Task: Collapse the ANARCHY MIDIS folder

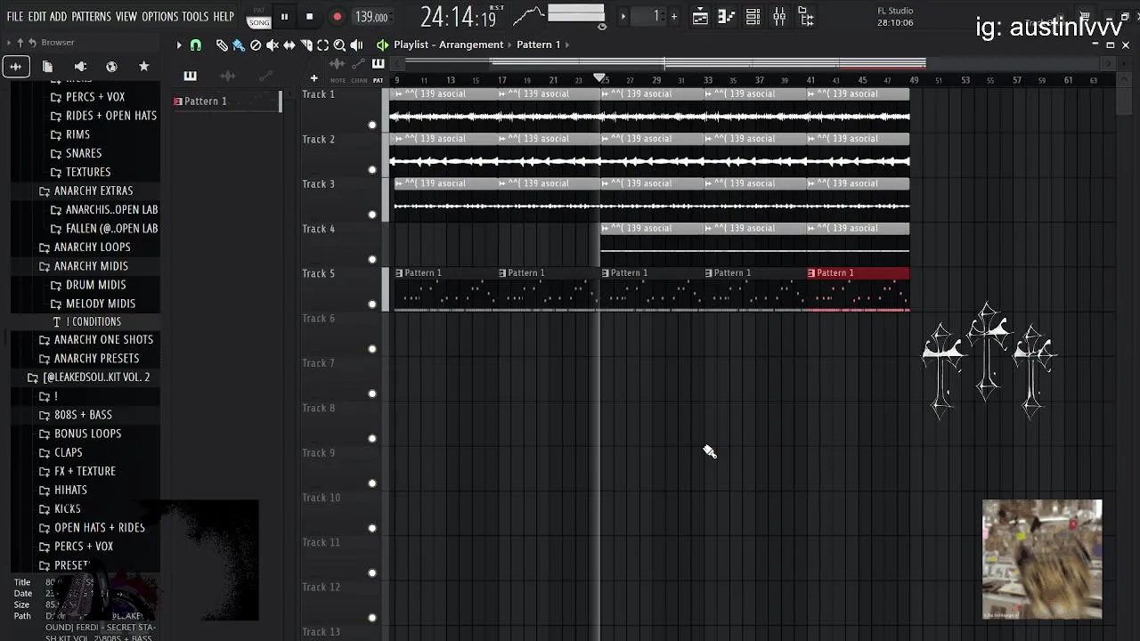Action: tap(91, 265)
